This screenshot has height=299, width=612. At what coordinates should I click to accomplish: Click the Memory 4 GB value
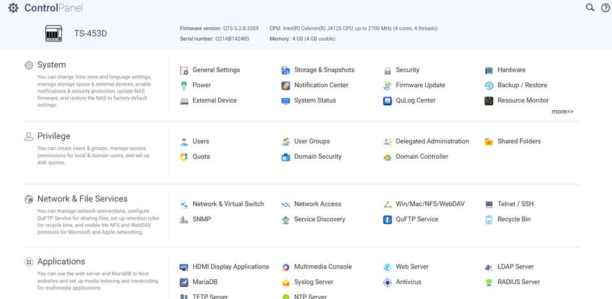pyautogui.click(x=314, y=39)
